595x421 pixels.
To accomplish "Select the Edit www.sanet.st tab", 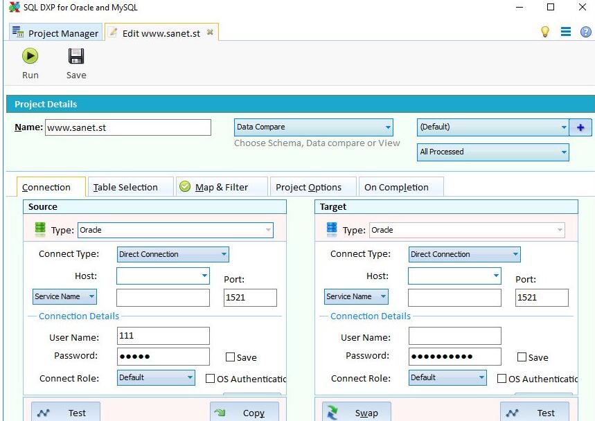I will (x=161, y=33).
